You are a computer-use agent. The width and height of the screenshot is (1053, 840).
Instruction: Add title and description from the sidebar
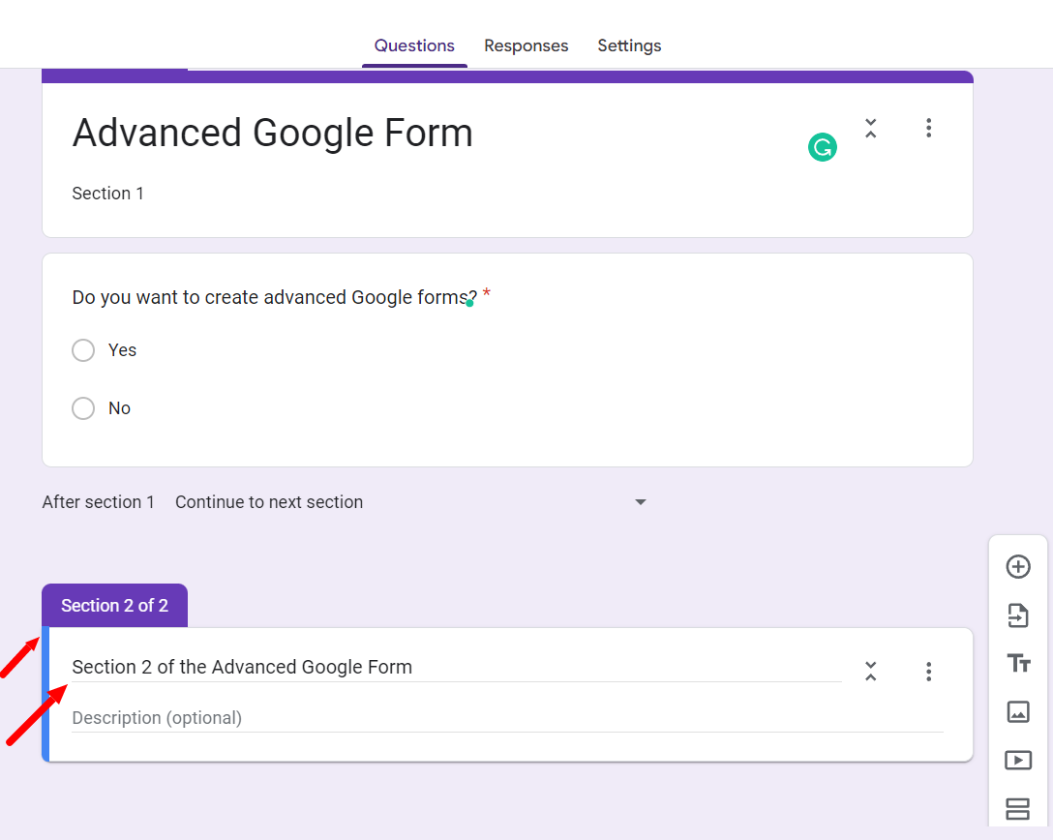[1018, 664]
